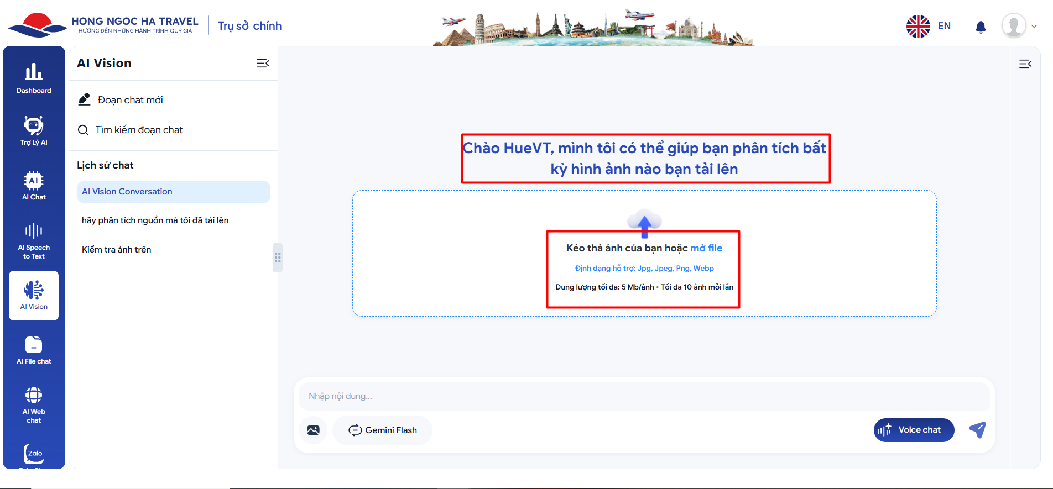
Task: Collapse the AI Vision chat history panel
Action: (263, 64)
